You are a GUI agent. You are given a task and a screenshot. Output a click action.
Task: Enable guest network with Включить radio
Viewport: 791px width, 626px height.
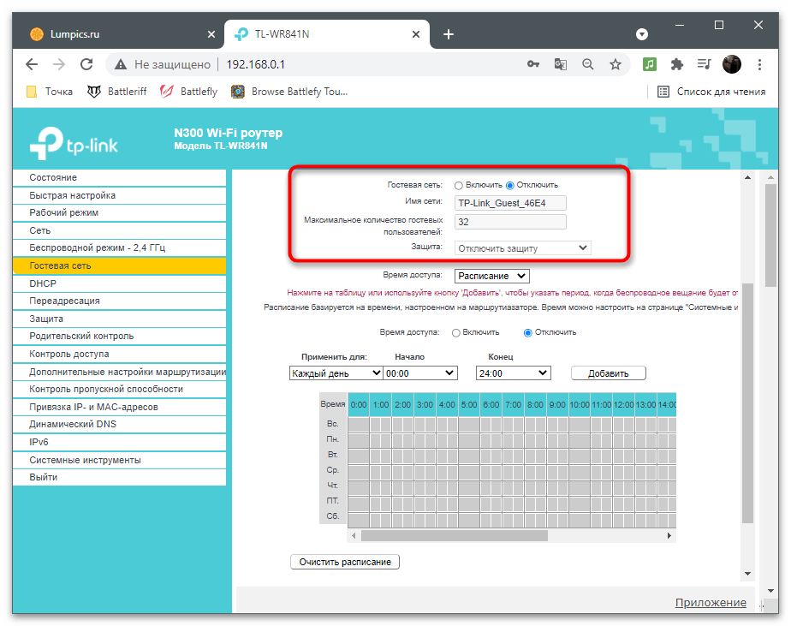point(459,185)
